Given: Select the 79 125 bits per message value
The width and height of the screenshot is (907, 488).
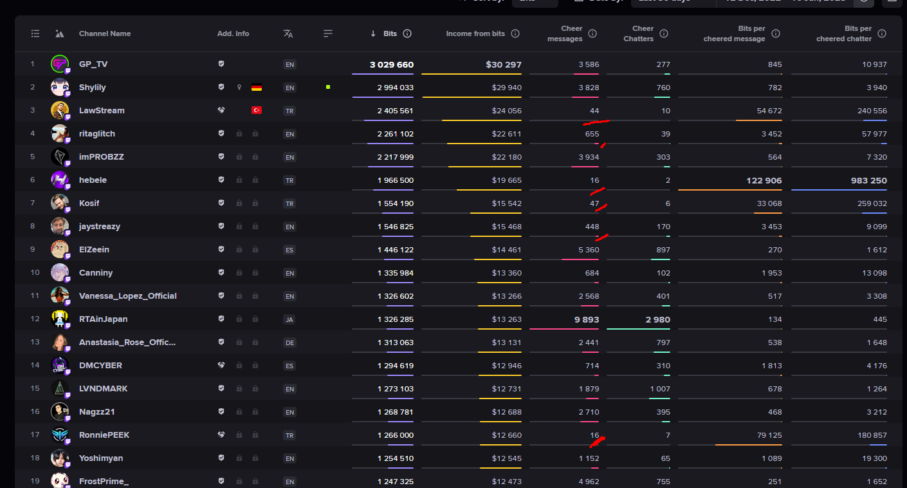Looking at the screenshot, I should pyautogui.click(x=770, y=435).
